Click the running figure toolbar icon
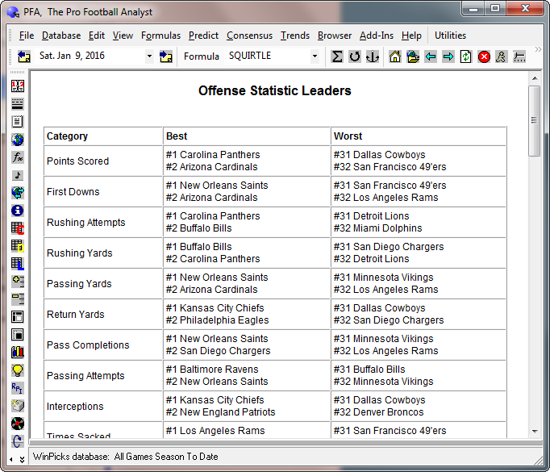550x472 pixels. (x=502, y=56)
